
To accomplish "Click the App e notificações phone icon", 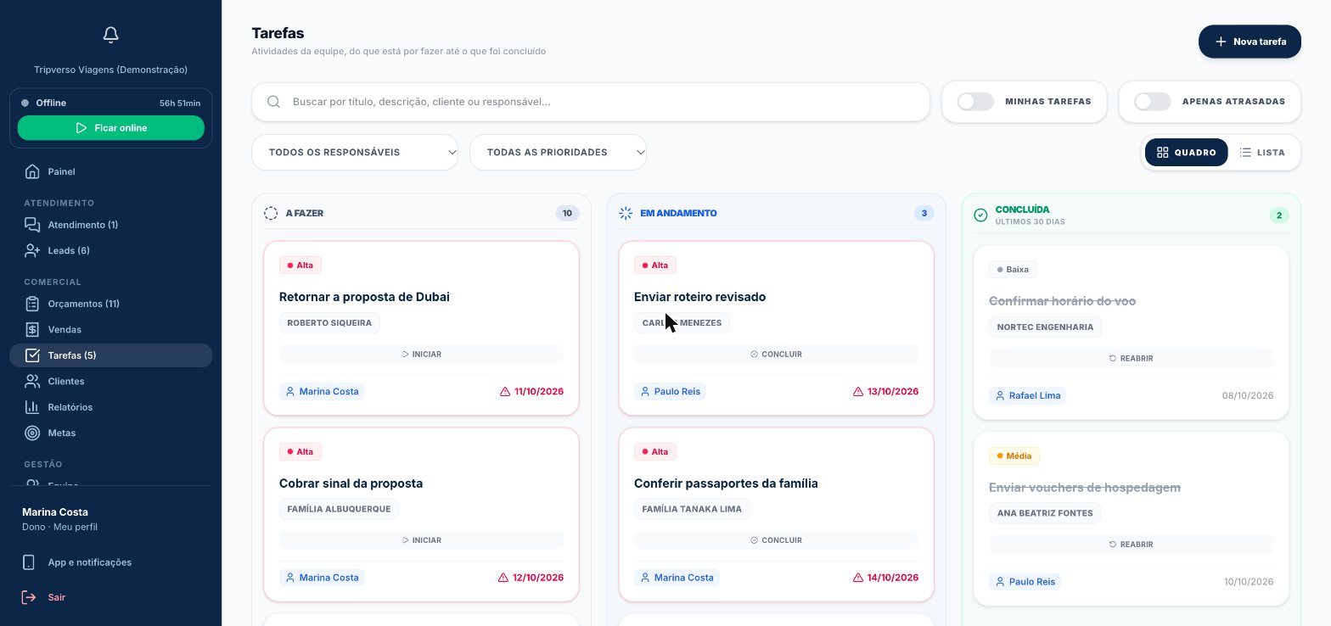I will (x=29, y=562).
